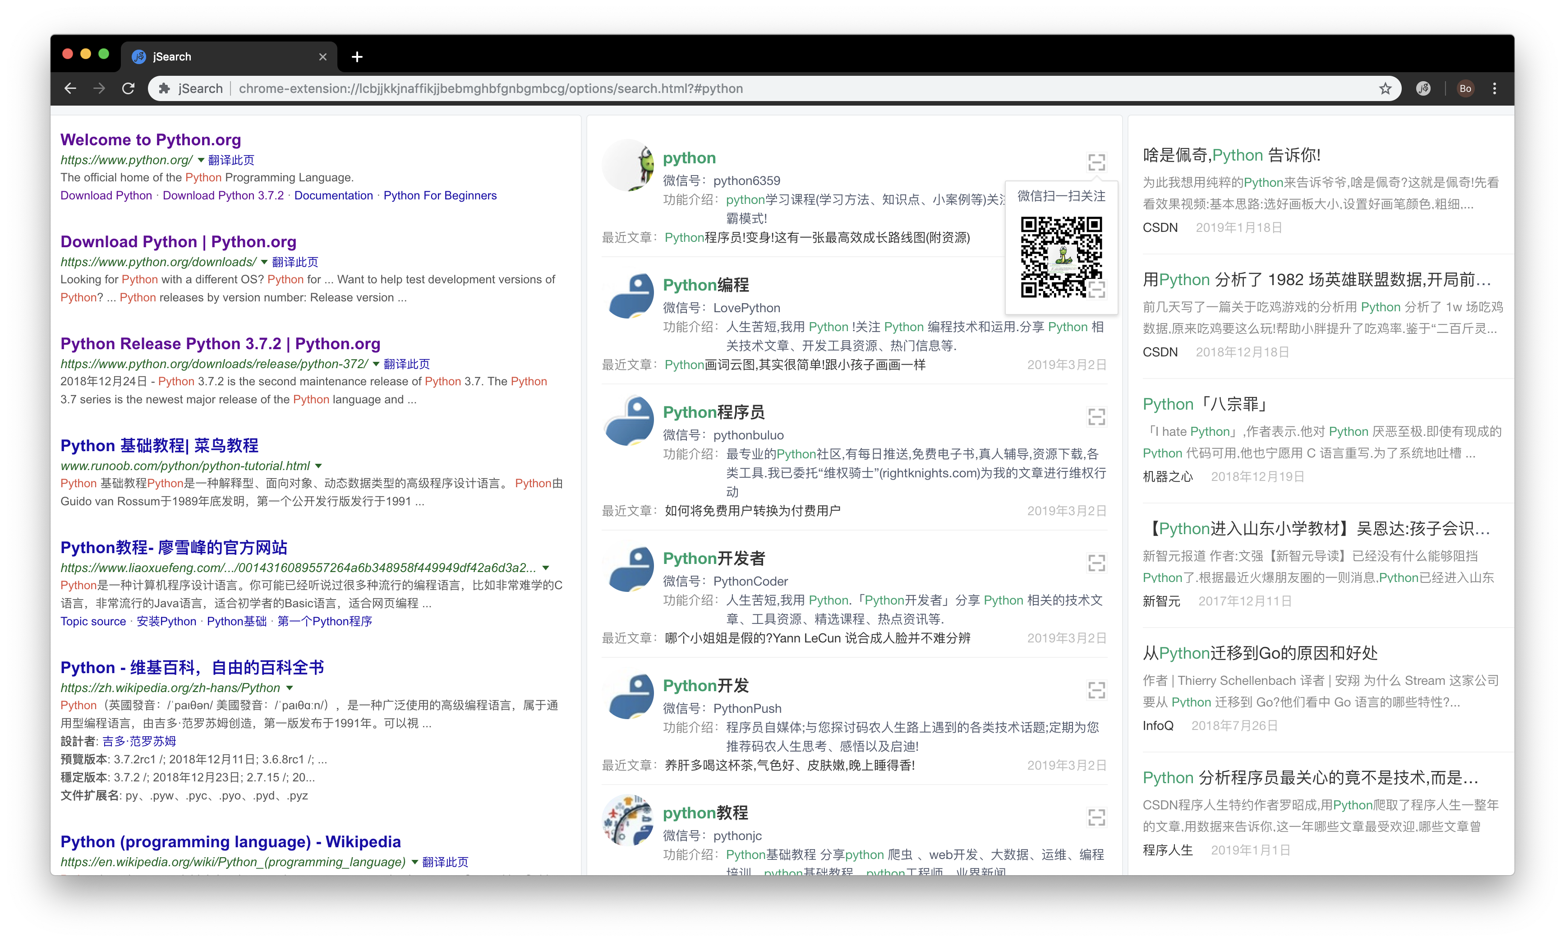Image resolution: width=1565 pixels, height=942 pixels.
Task: Open article 用Python 分析了 1982 场英雄联盟数据
Action: click(1317, 280)
